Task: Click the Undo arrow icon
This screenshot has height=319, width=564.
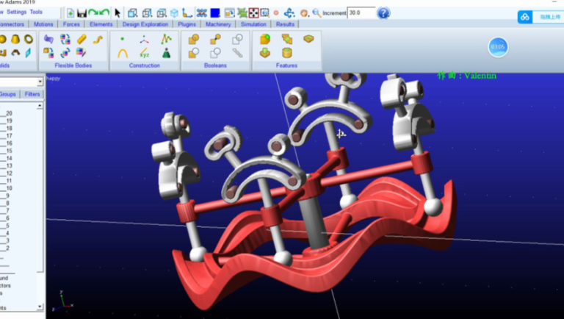Action: (93, 12)
